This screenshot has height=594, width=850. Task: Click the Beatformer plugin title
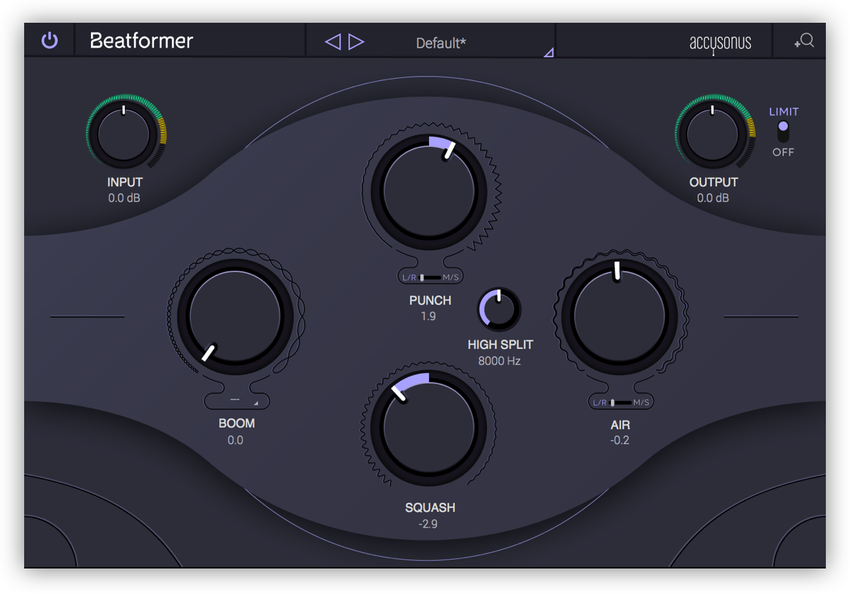click(142, 41)
